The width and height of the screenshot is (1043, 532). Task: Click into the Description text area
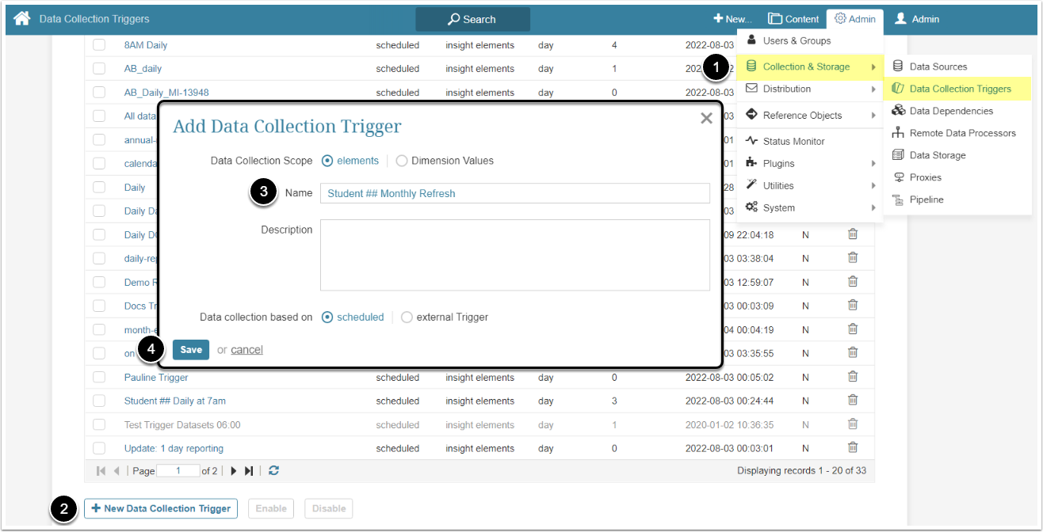[x=514, y=255]
